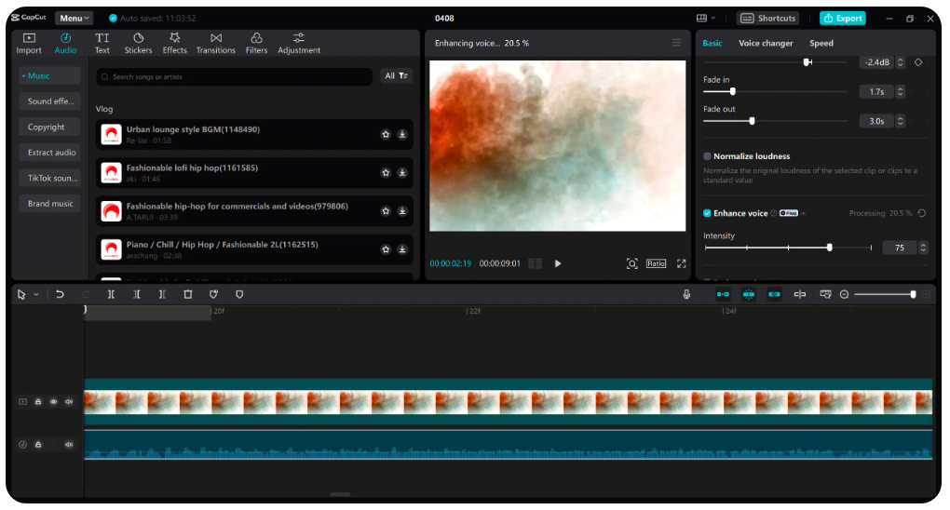This screenshot has width=950, height=510.
Task: Disable the Enhance voice checkbox
Action: pyautogui.click(x=706, y=213)
